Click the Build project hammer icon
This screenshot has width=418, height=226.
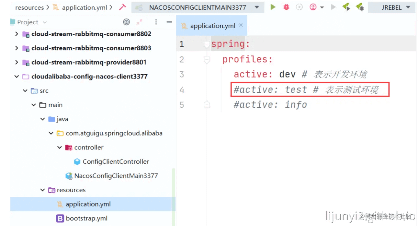(x=122, y=7)
